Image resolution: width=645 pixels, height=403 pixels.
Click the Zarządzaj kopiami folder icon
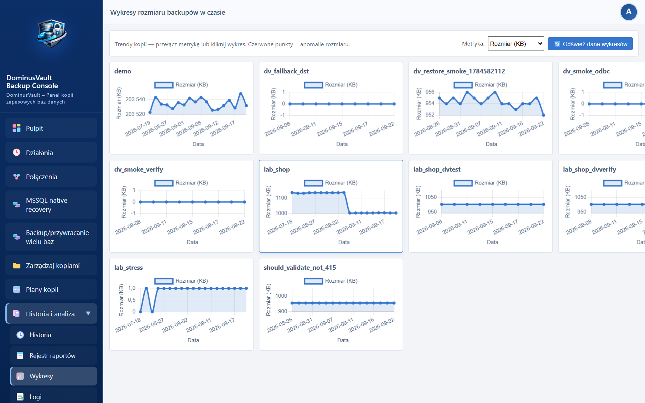[x=16, y=265]
